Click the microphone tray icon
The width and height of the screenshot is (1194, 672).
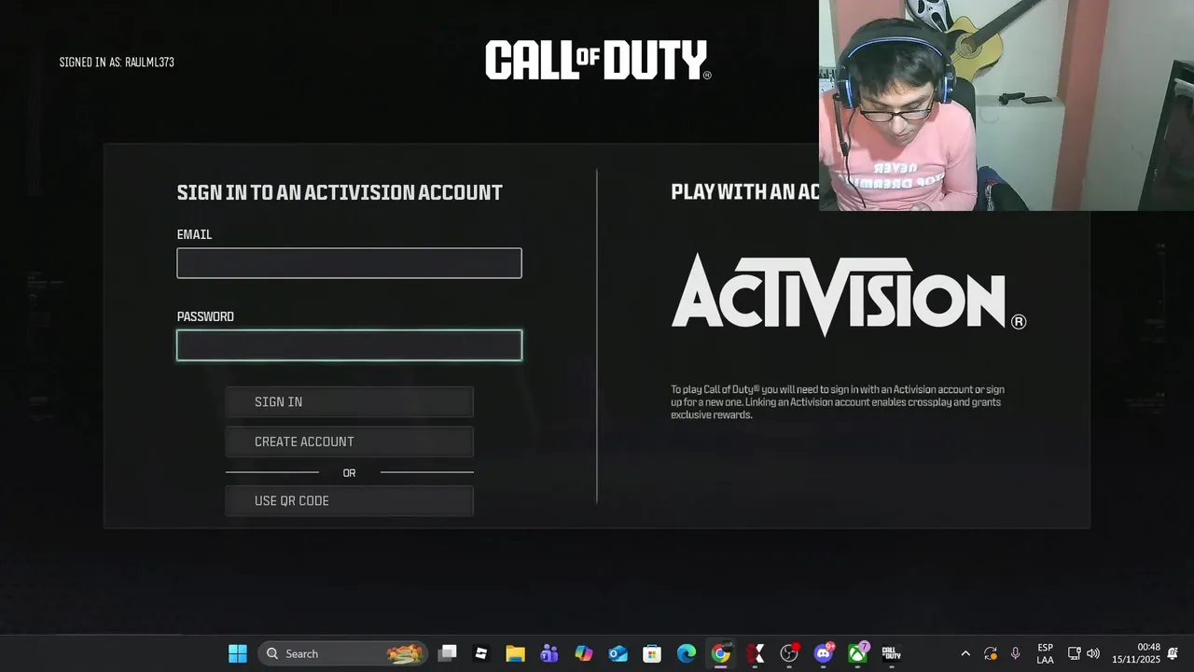click(x=1016, y=653)
